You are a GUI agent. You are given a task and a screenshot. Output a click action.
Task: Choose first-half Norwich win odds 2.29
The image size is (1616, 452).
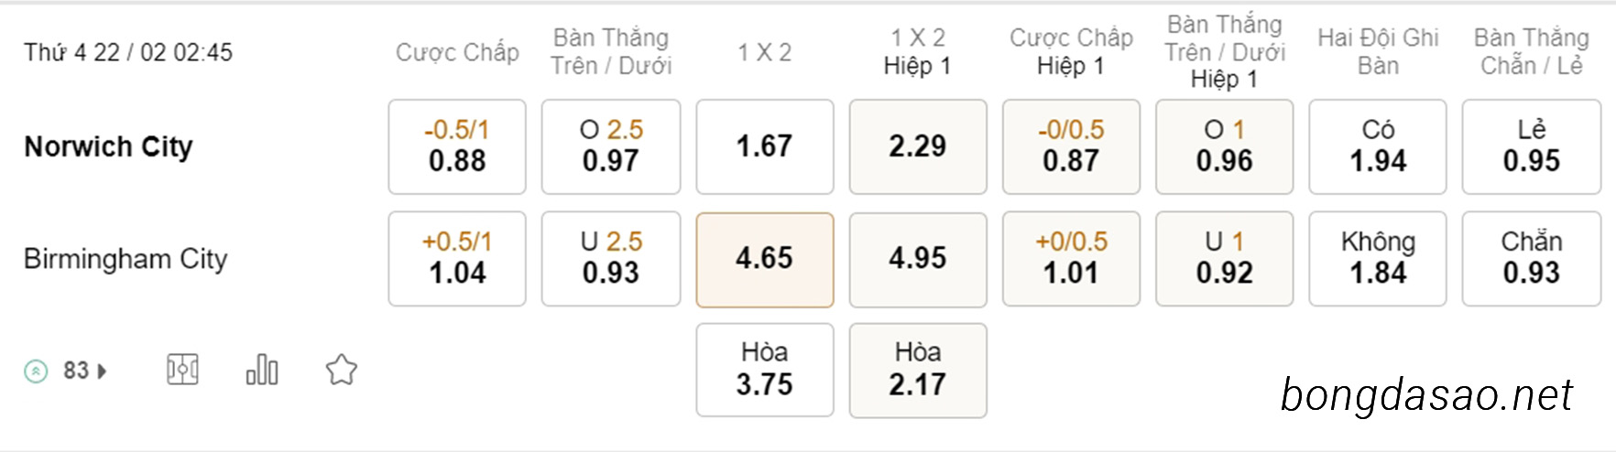(x=918, y=146)
